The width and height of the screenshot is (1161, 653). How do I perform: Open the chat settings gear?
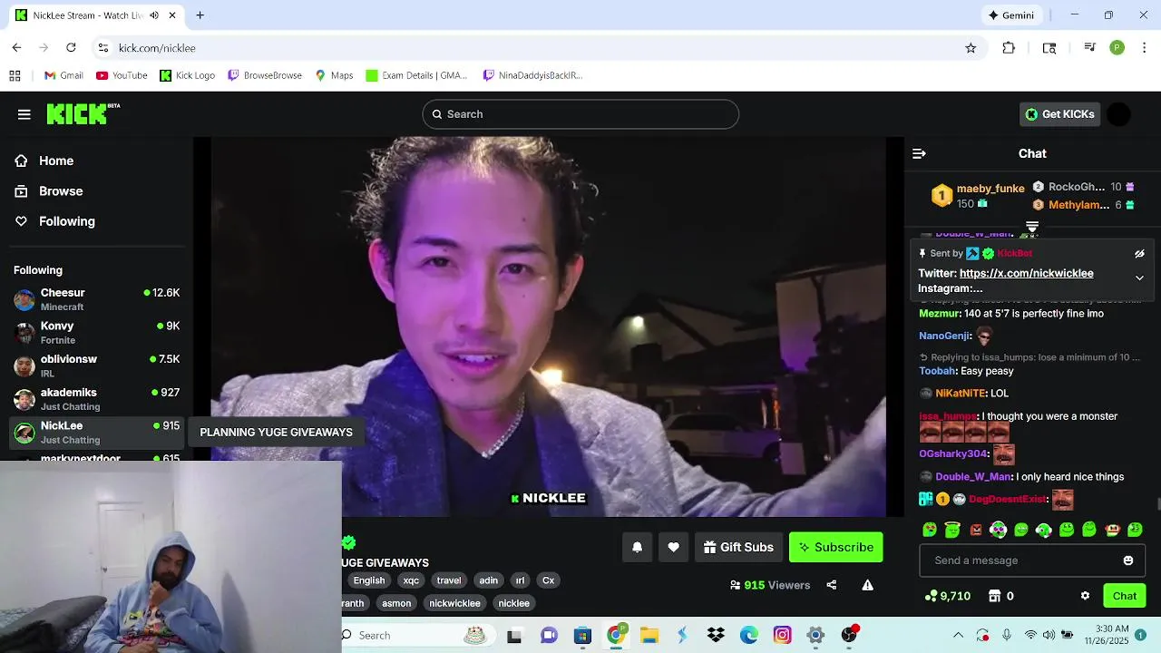pyautogui.click(x=1085, y=596)
